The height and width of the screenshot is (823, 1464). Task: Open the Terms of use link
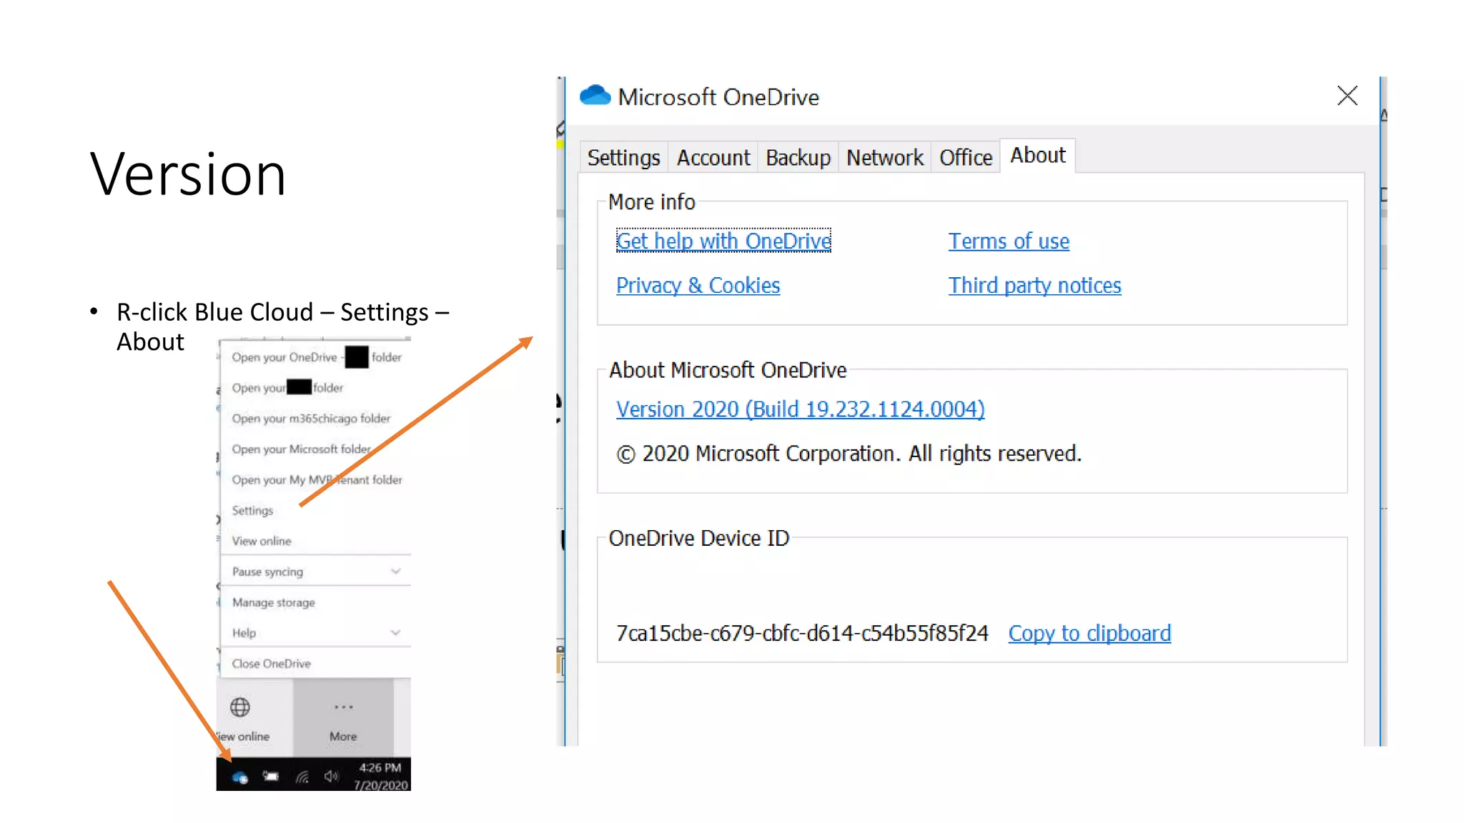pyautogui.click(x=1009, y=241)
